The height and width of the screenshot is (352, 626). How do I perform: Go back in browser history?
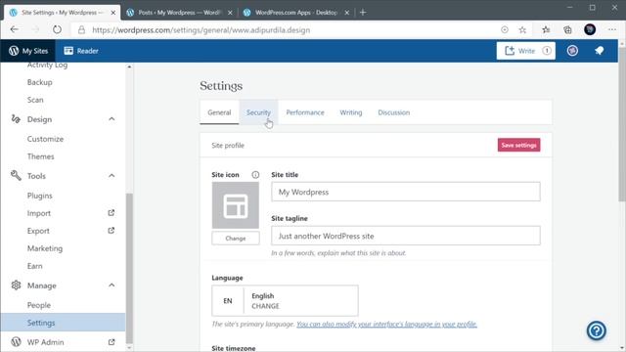coord(15,29)
